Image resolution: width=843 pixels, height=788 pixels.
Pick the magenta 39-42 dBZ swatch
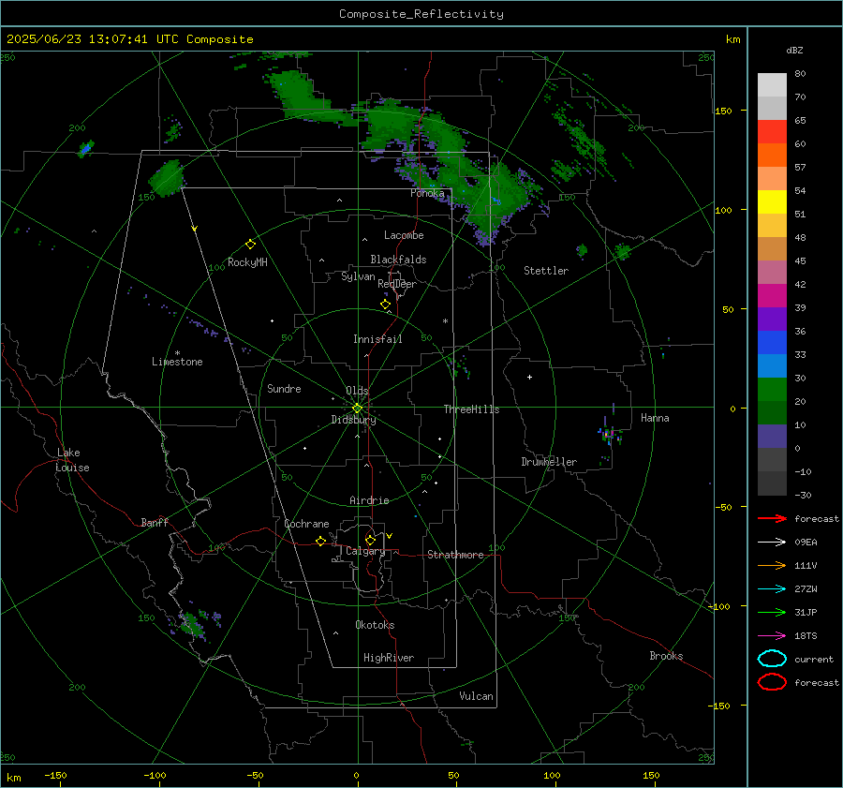772,296
